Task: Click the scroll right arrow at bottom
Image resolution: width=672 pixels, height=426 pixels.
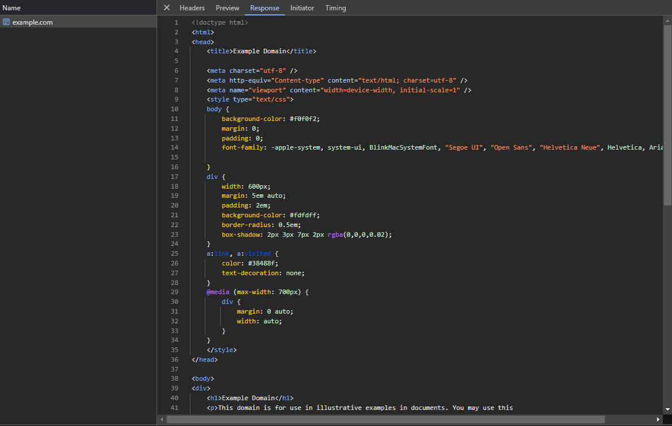Action: coord(658,420)
